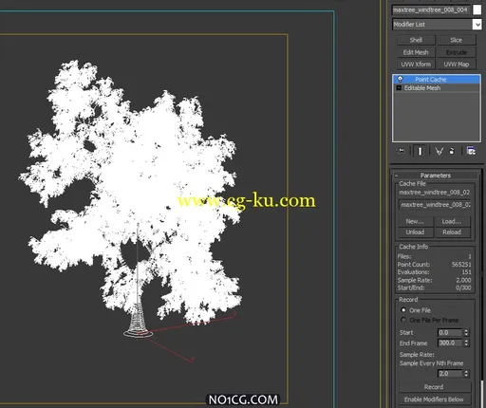This screenshot has height=408, width=486.
Task: Select One File radio option
Action: coord(403,310)
